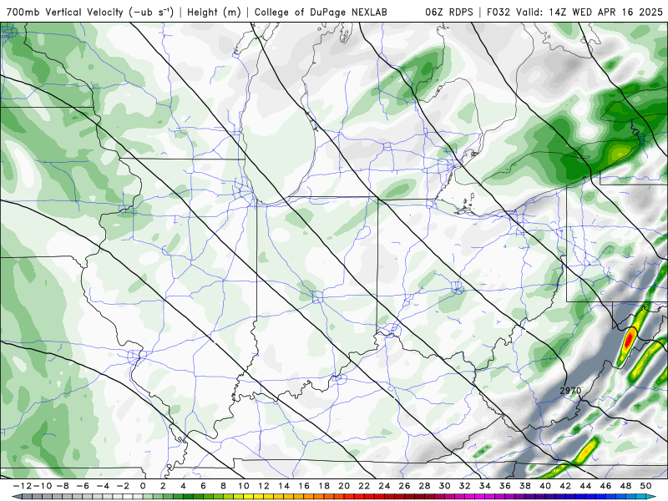Image resolution: width=668 pixels, height=501 pixels.
Task: Click the "36" color scale label
Action: pos(505,486)
